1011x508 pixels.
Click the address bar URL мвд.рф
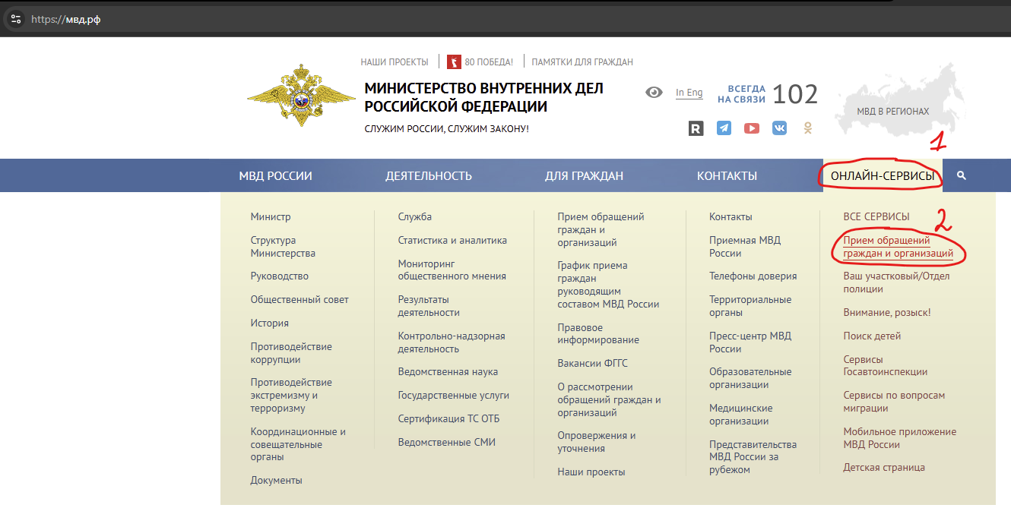click(x=66, y=20)
